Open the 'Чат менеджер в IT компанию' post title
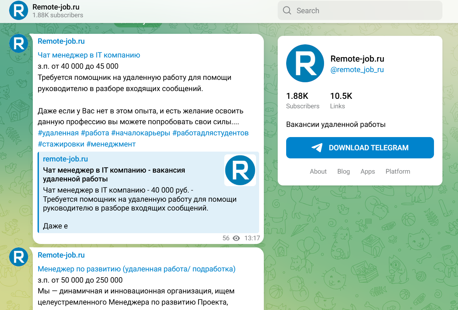The image size is (458, 310). [89, 55]
